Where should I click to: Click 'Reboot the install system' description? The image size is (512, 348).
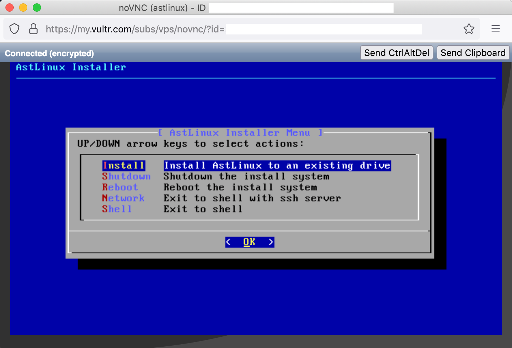pos(240,187)
